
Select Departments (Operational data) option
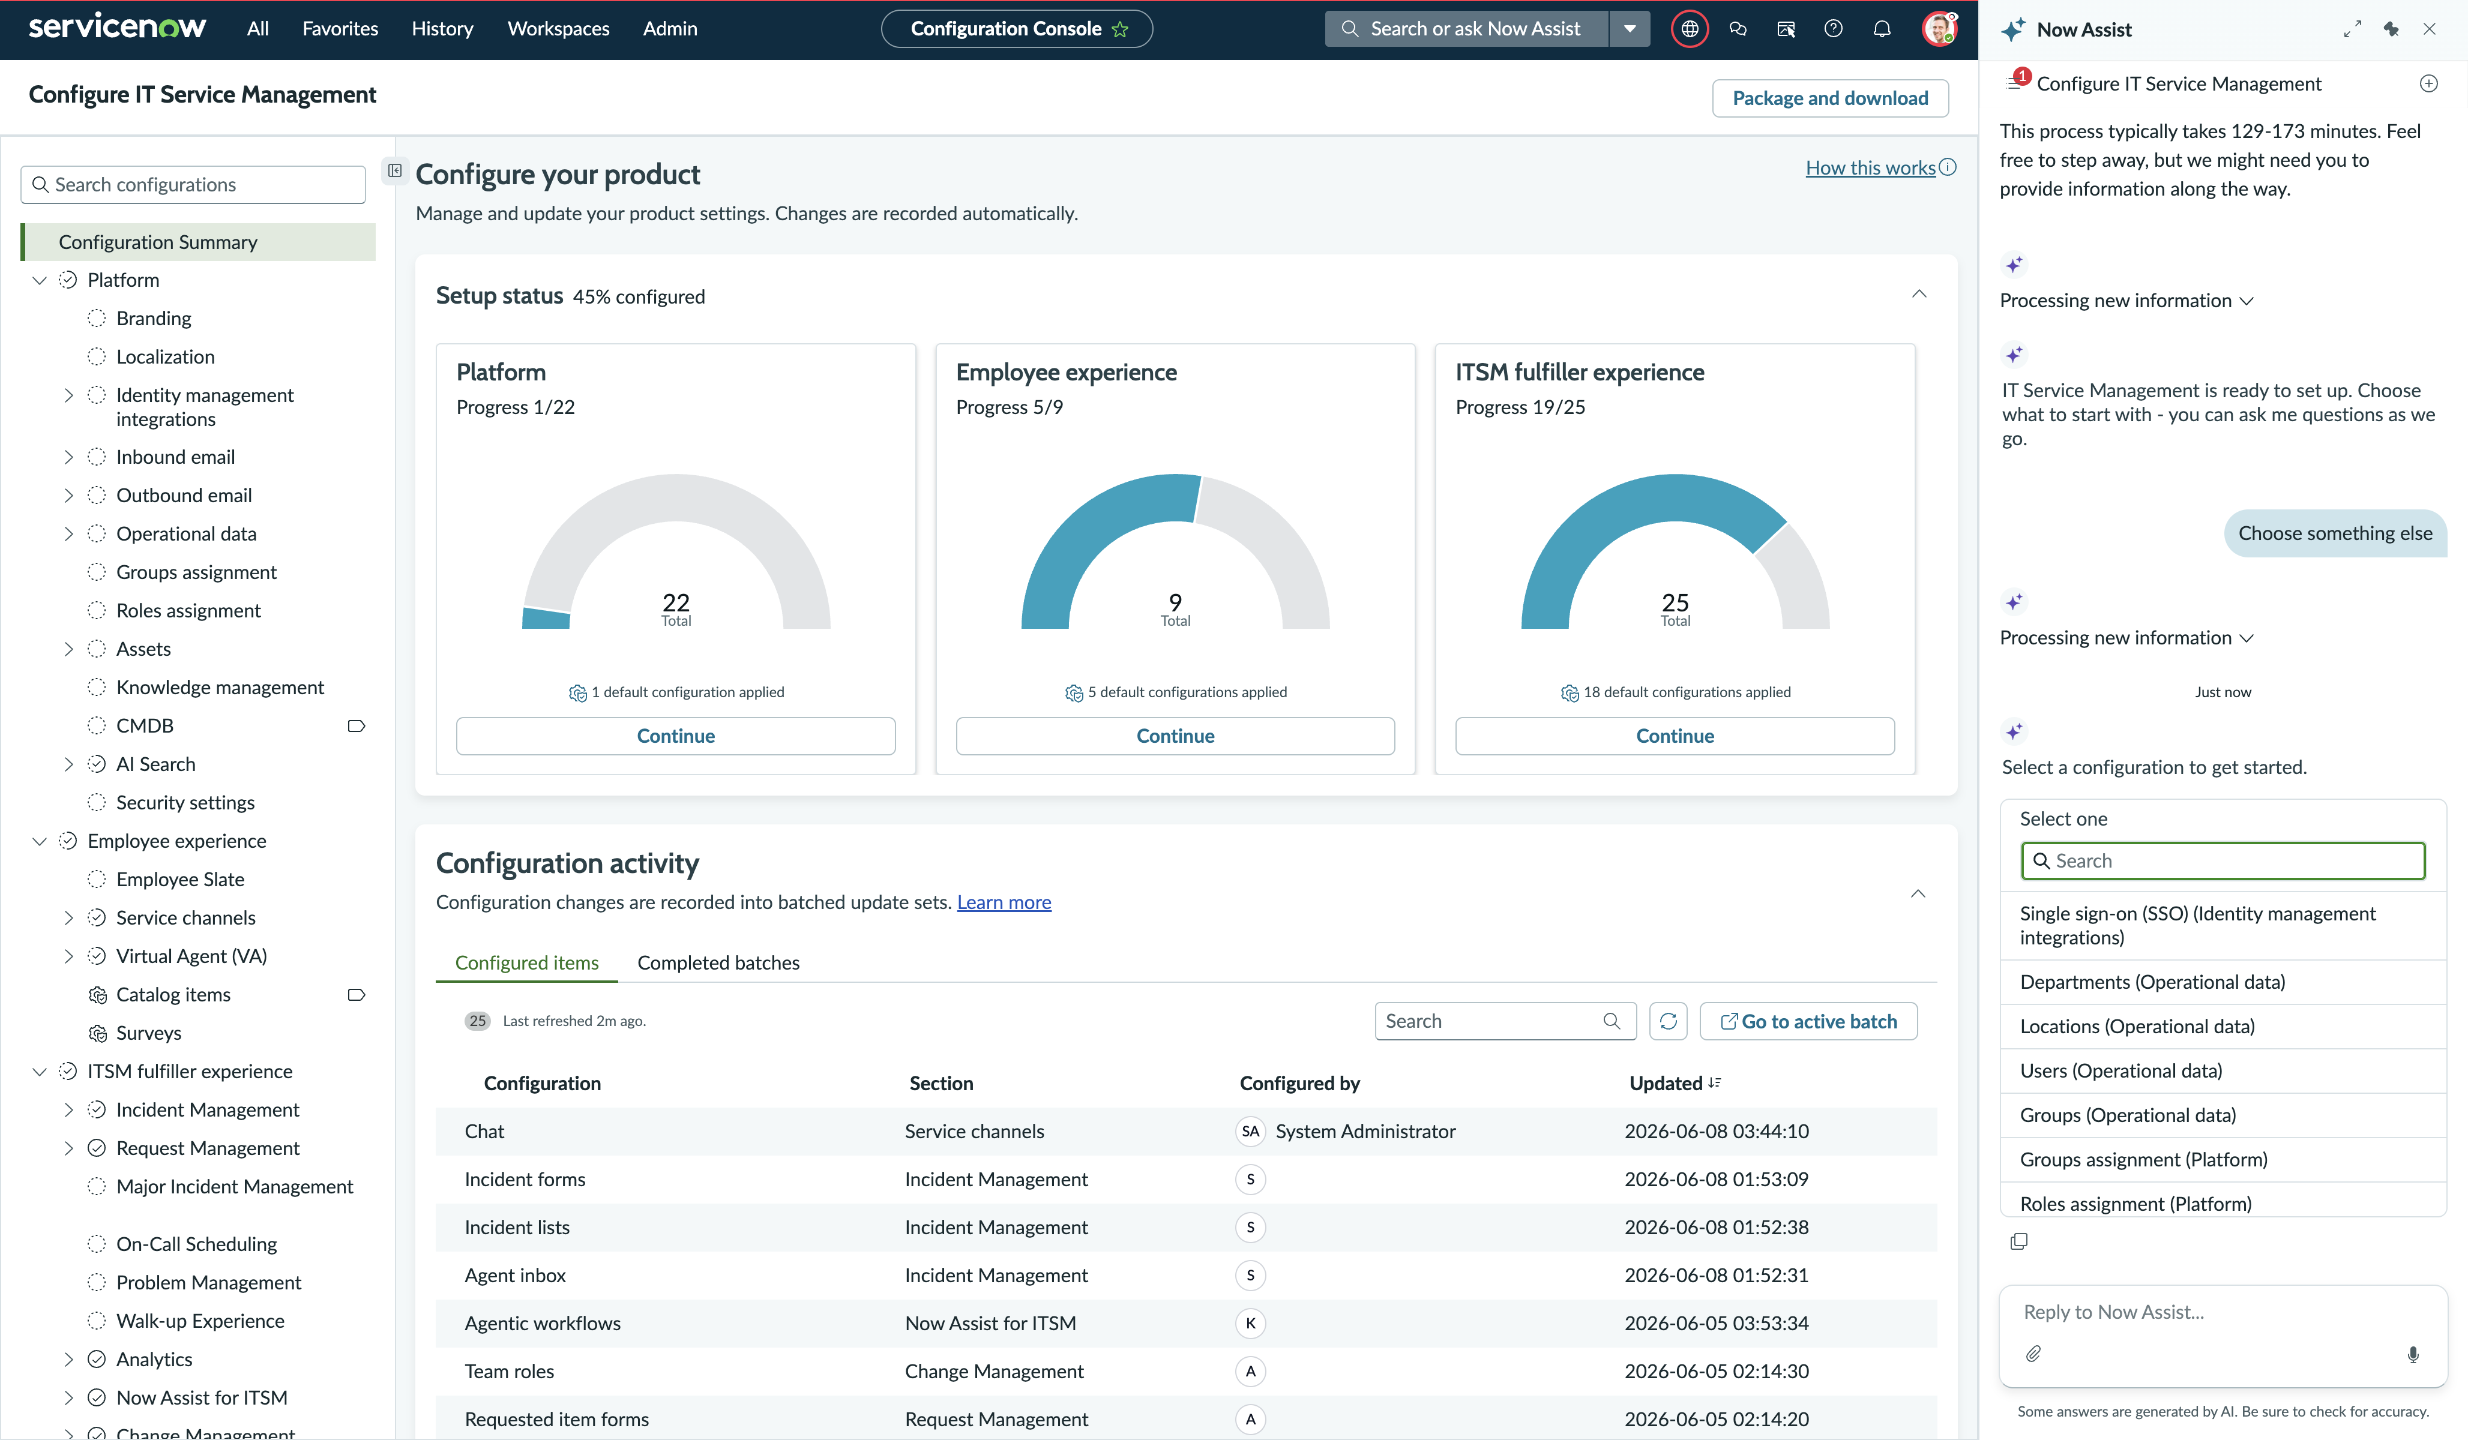coord(2223,982)
